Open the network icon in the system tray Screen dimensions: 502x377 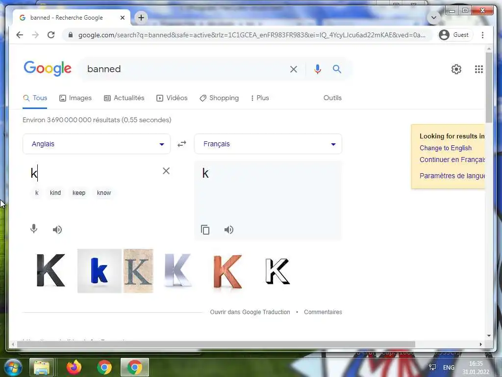(432, 367)
